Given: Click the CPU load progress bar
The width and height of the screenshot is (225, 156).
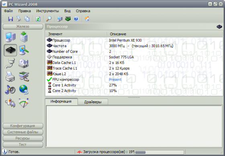Looking at the screenshot, I should 159,152.
